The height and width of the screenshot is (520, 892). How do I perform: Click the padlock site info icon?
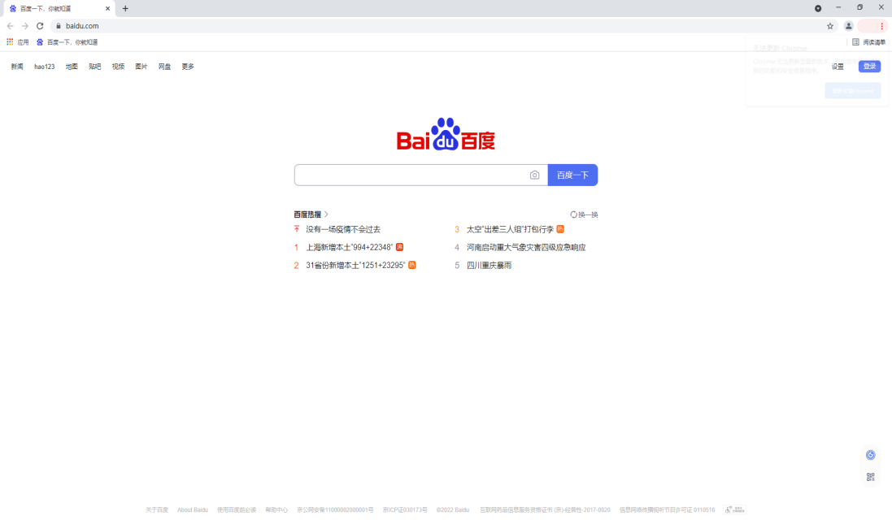pyautogui.click(x=58, y=25)
